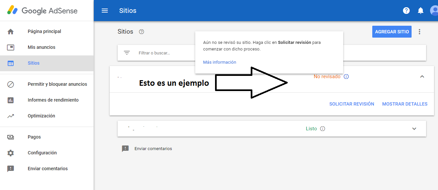Click Enviar comentarios below the sites list
This screenshot has width=438, height=190.
pos(153,149)
